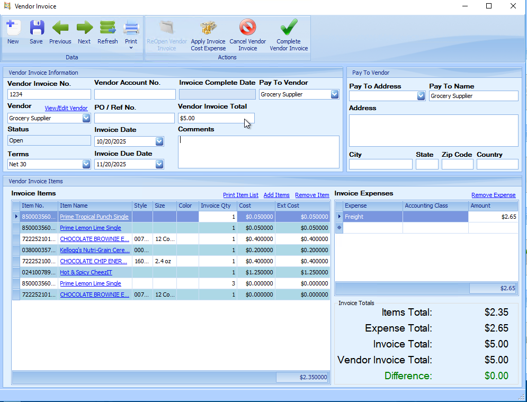This screenshot has width=527, height=402.
Task: Open the Pay To Vendor dropdown
Action: coord(334,94)
